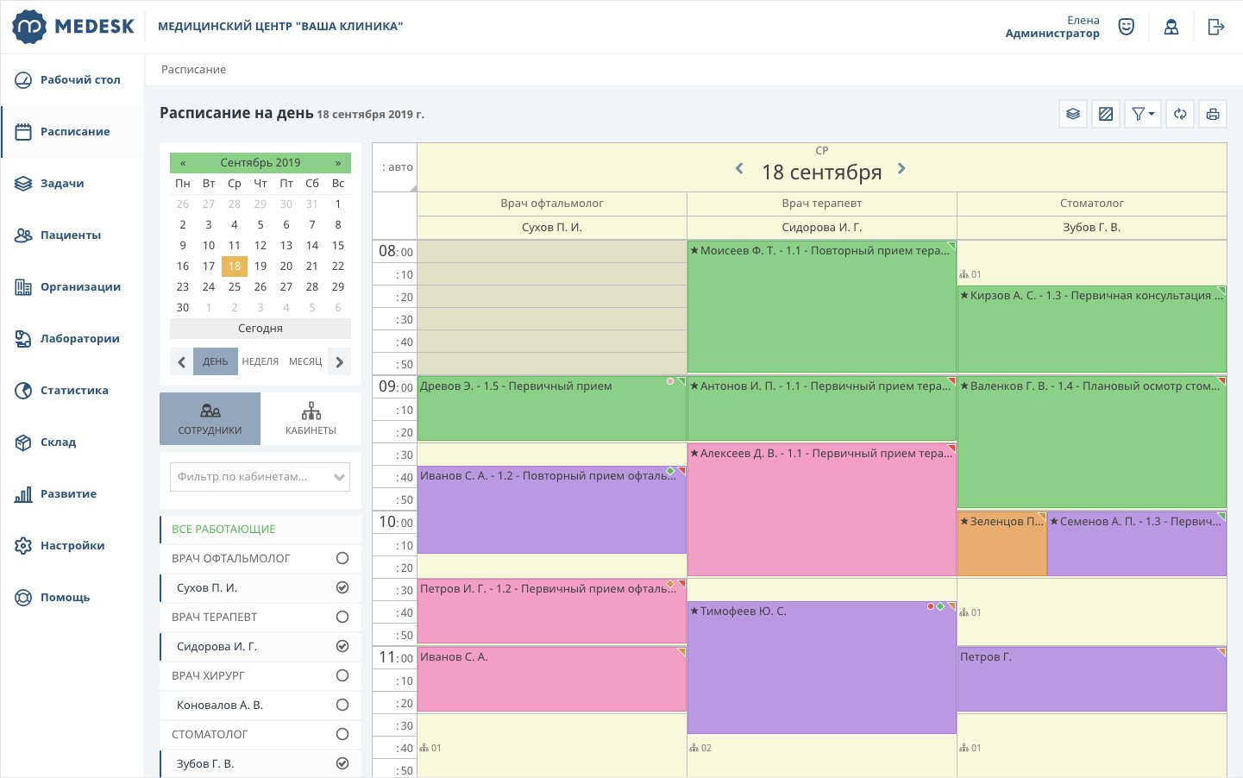Select date 25 in the mini calendar
Screen dimensions: 1243x778
(235, 287)
